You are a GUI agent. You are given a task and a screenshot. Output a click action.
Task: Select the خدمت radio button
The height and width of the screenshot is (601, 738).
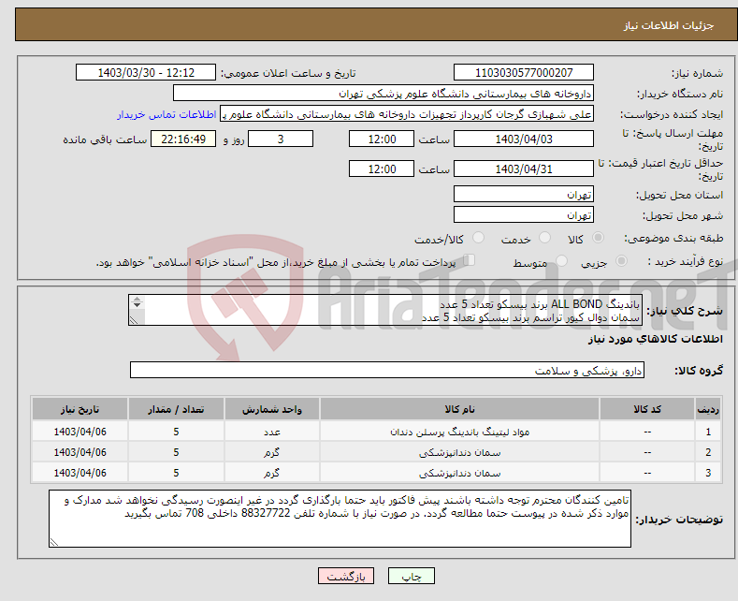click(x=544, y=238)
